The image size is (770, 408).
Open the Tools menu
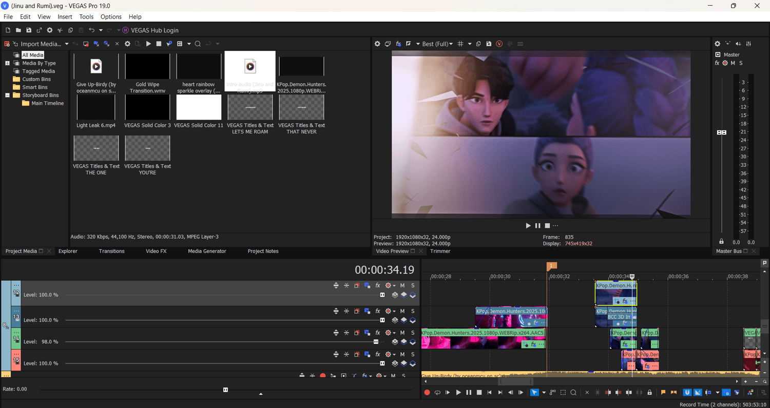(x=86, y=17)
